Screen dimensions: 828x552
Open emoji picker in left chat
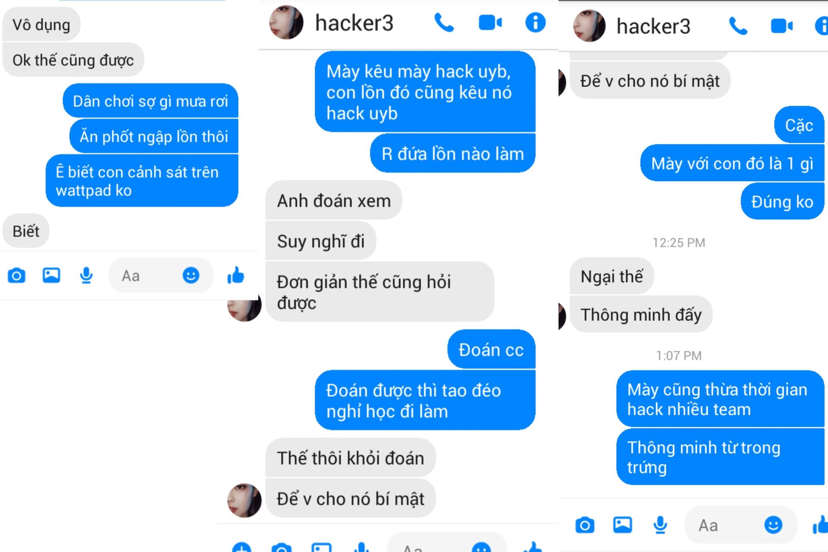(191, 275)
